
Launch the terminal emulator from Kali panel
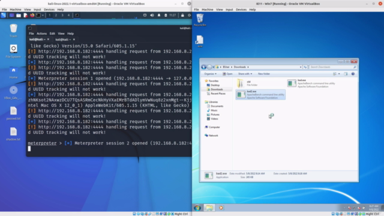coord(38,15)
